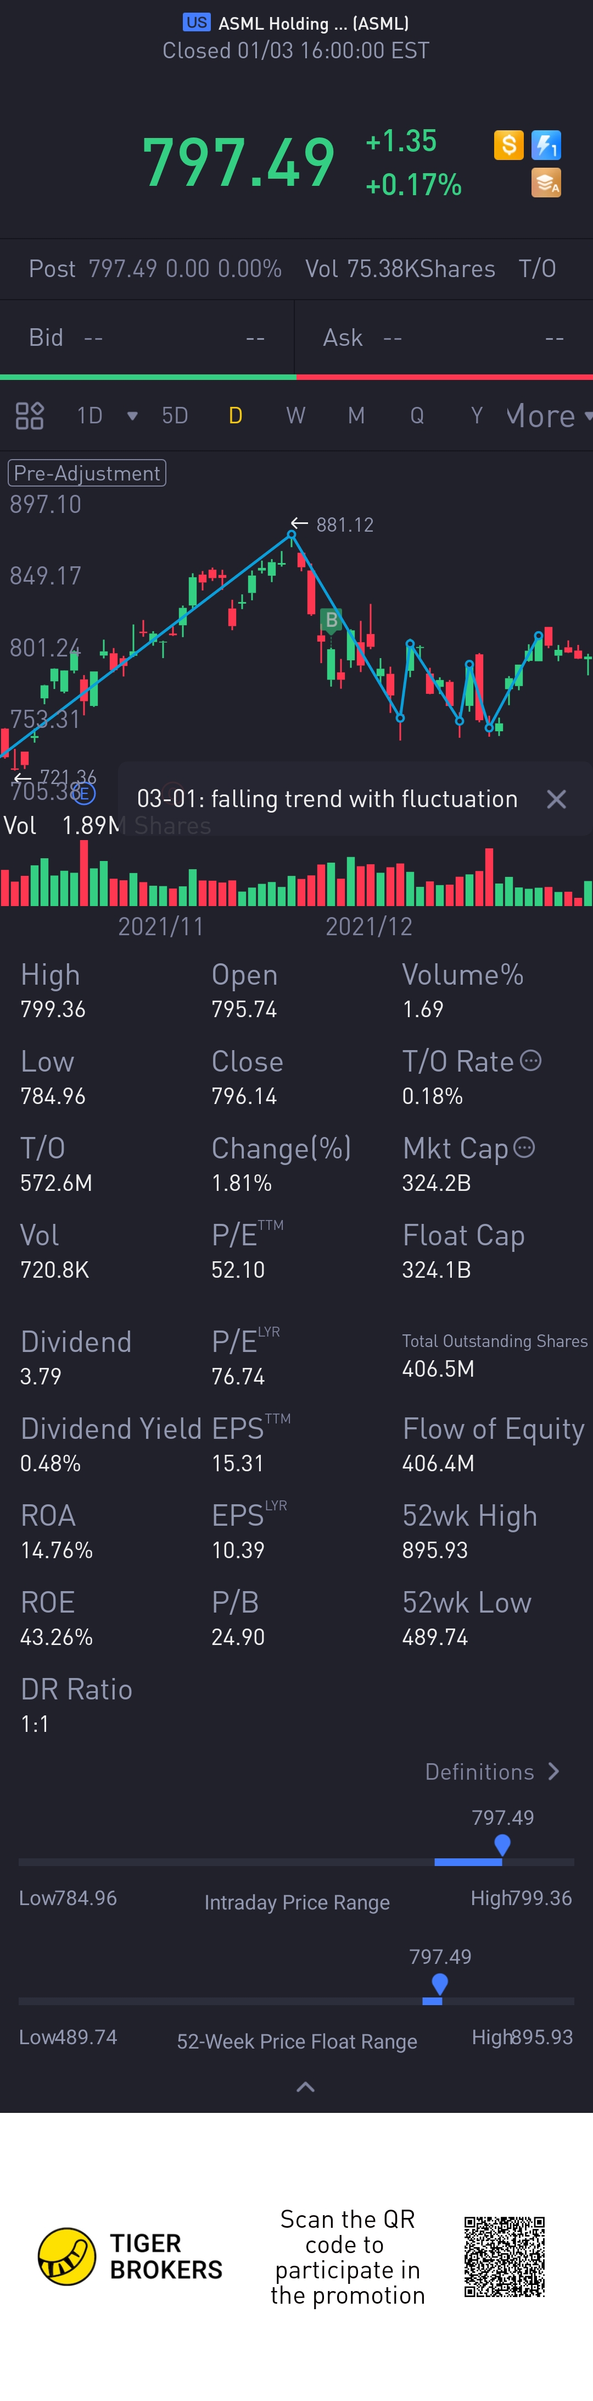Tap the blue lightning bolt icon
This screenshot has width=593, height=2401.
pos(546,145)
